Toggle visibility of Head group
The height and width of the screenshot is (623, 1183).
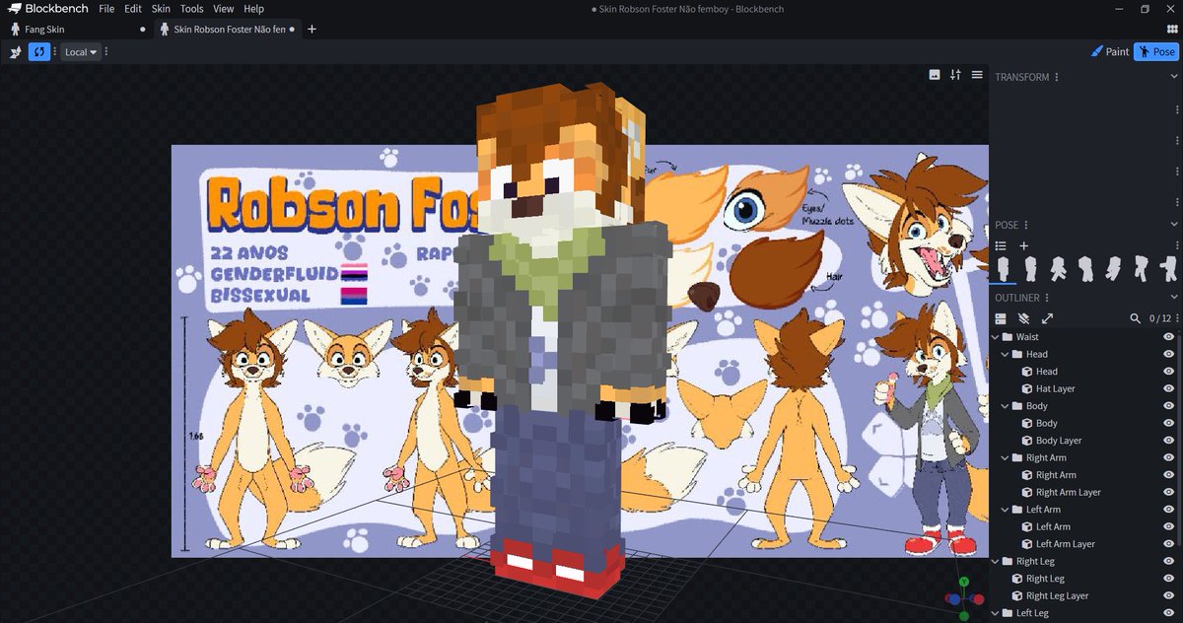[x=1168, y=354]
